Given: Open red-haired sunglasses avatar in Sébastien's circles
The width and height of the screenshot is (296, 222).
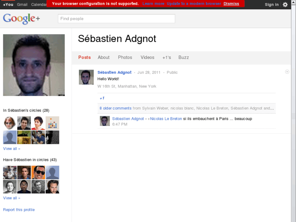Looking at the screenshot, I should [x=10, y=123].
